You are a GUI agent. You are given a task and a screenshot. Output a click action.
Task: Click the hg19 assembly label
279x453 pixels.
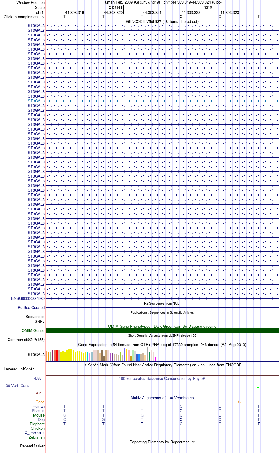(208, 7)
